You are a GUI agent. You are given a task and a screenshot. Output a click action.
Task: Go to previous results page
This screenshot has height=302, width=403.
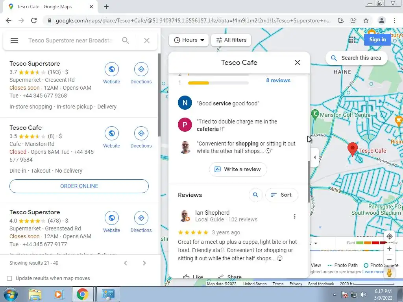pyautogui.click(x=126, y=263)
